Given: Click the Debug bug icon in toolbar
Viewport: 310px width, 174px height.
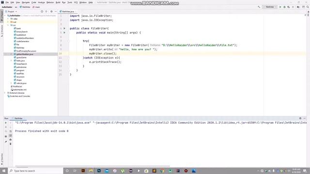Looking at the screenshot, I should point(284,7).
